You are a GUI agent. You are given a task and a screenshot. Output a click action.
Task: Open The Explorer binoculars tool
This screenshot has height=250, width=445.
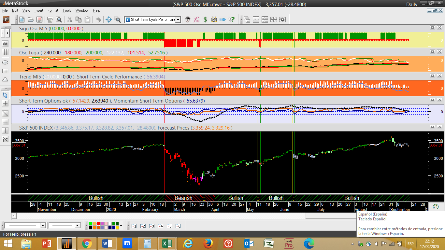pos(214,20)
